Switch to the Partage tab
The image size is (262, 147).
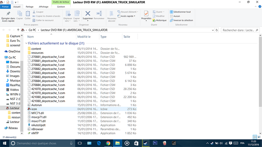click(x=29, y=7)
